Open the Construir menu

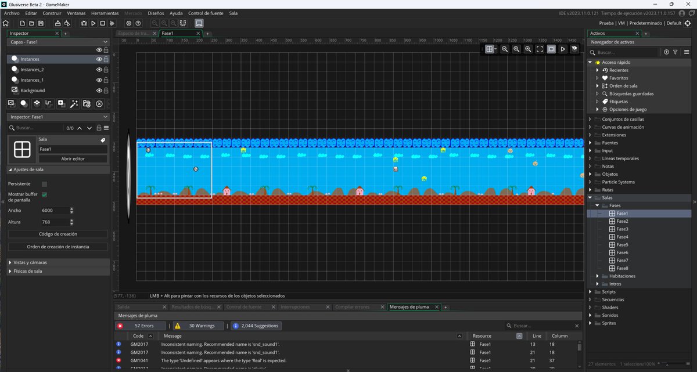tap(52, 13)
